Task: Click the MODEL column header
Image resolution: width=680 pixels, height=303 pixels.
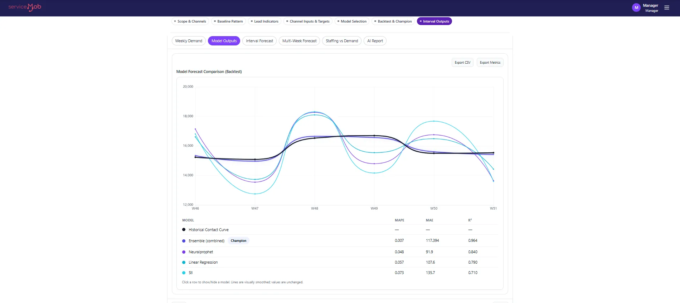Action: (x=188, y=220)
